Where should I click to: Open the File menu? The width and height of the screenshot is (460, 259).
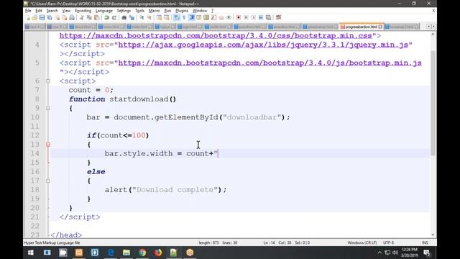[28, 11]
